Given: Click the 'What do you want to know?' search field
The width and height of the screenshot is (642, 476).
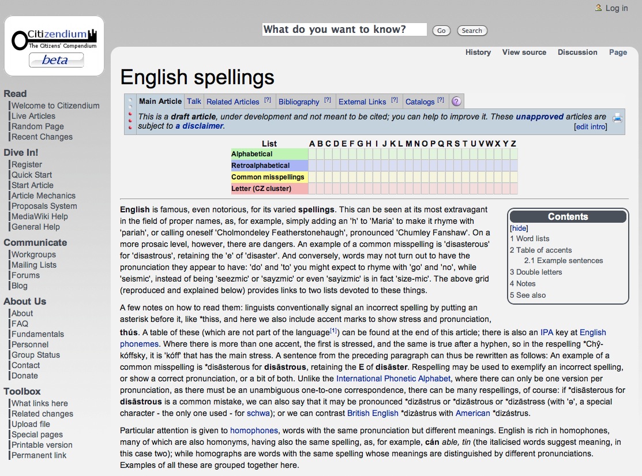Looking at the screenshot, I should point(344,29).
